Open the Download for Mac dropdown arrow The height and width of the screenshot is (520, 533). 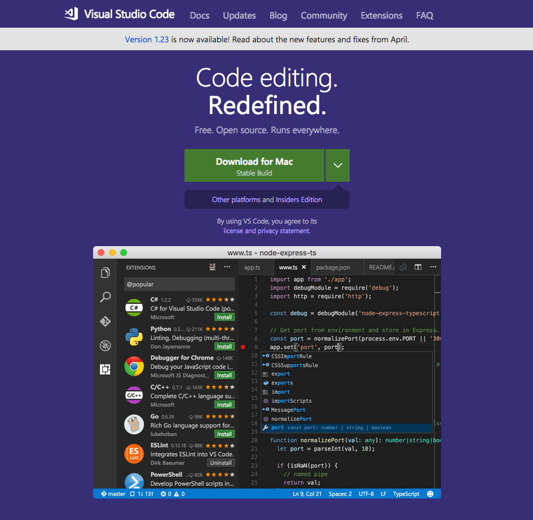point(337,165)
